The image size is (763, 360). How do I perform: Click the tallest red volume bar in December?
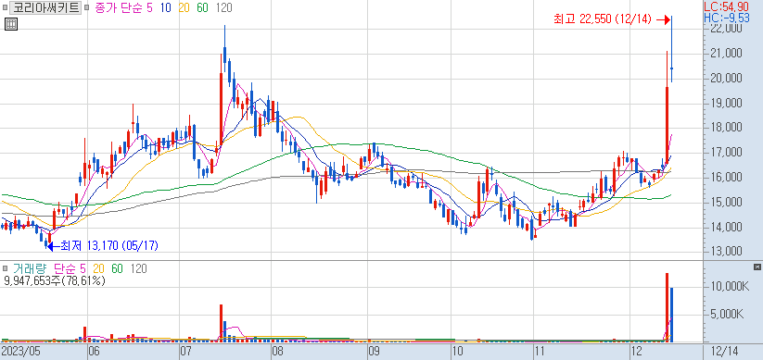pos(668,307)
